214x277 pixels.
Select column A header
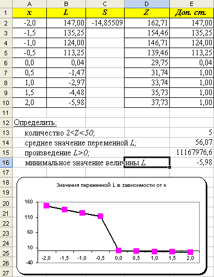click(x=29, y=4)
